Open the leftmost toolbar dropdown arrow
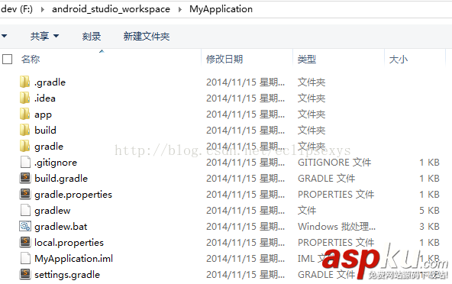Screen dimensions: 452x284 4,37
